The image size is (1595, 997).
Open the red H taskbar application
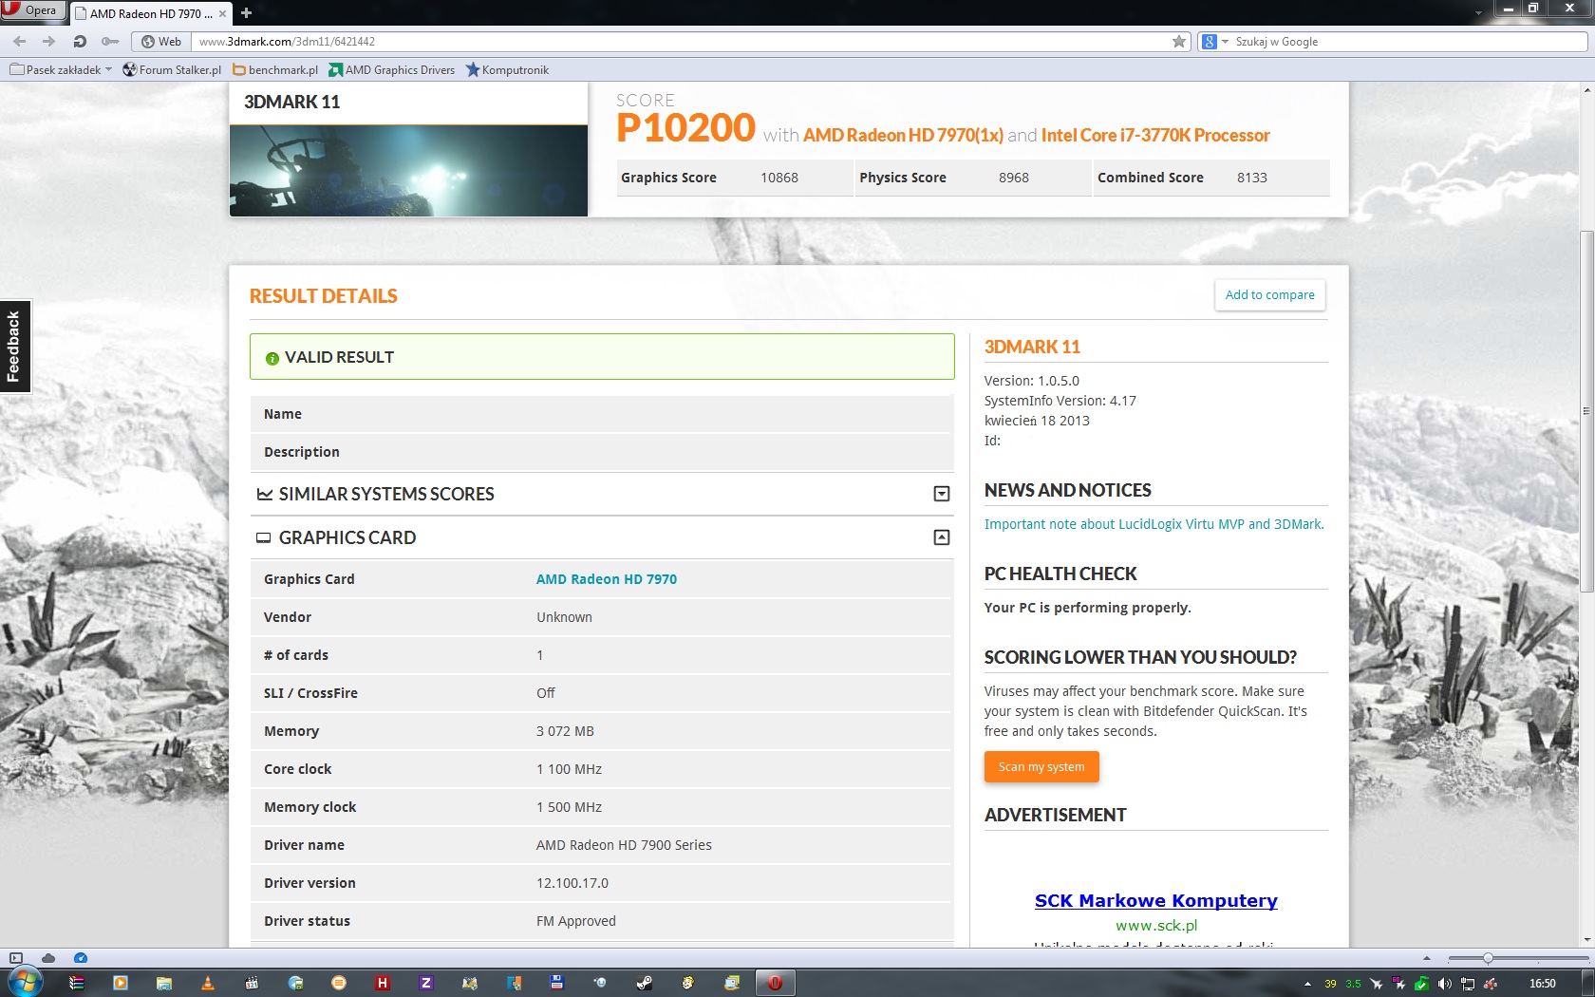(383, 983)
